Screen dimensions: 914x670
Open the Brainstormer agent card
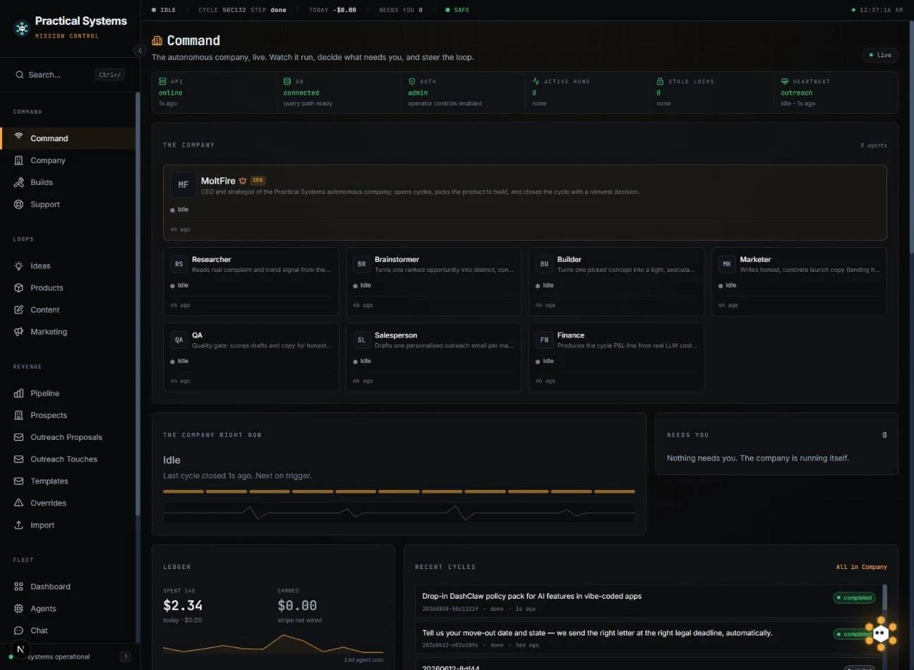(433, 281)
